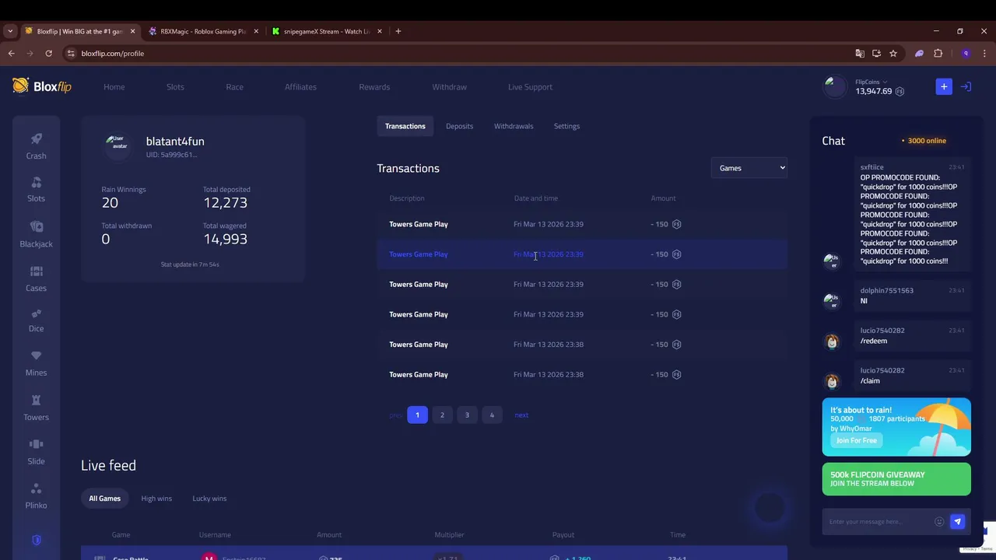Screen dimensions: 996x560
Task: Open the Withdraw menu item
Action: click(x=450, y=87)
